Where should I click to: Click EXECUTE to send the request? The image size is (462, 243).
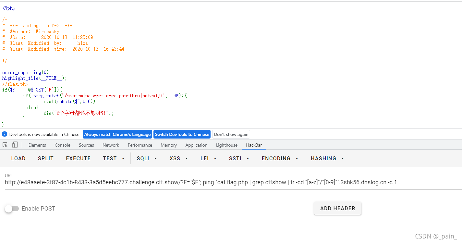tap(78, 158)
